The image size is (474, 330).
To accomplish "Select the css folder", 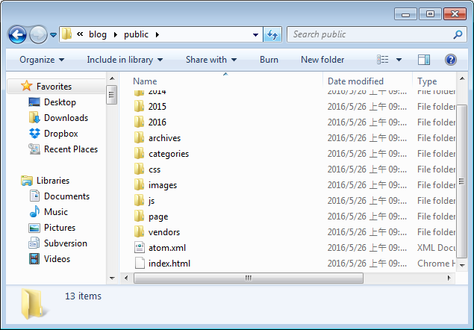I will [x=155, y=169].
